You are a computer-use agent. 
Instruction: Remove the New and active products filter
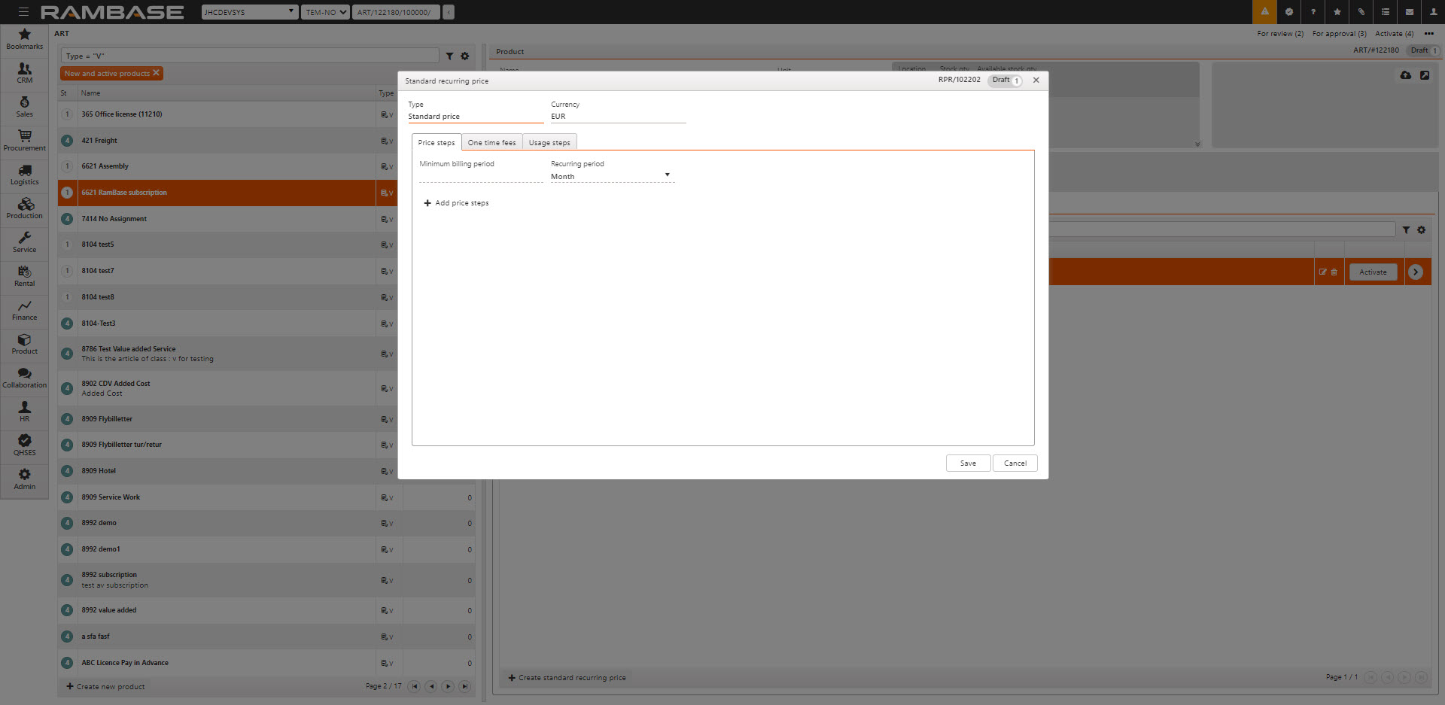coord(156,73)
